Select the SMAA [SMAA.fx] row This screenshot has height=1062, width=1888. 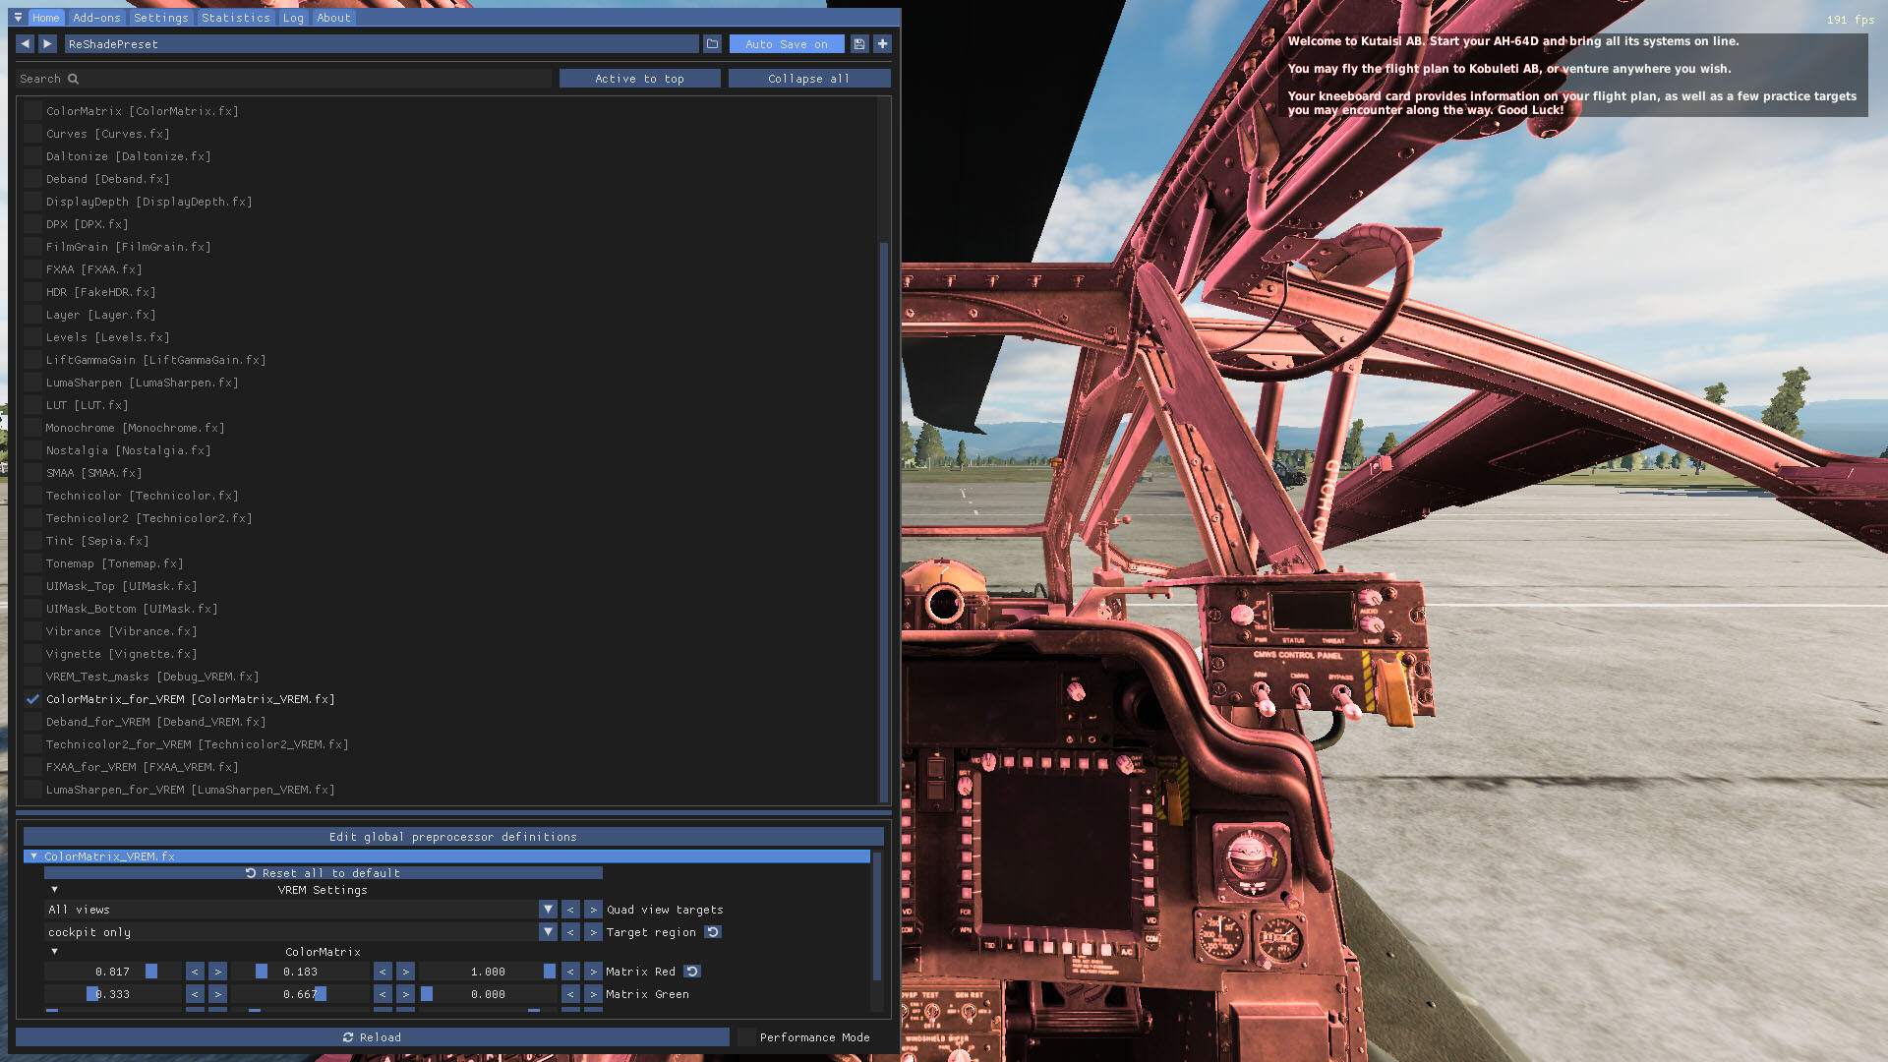click(x=93, y=473)
